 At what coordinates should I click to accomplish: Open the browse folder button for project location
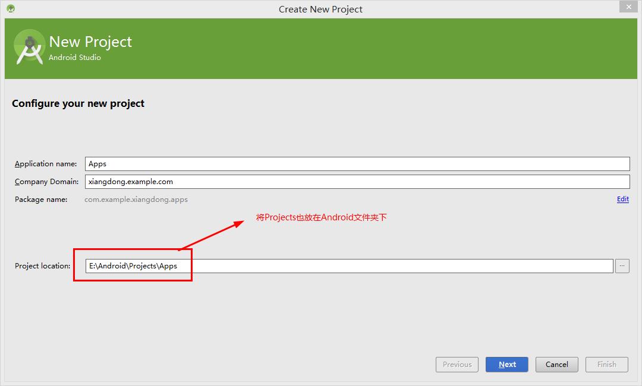tap(622, 266)
